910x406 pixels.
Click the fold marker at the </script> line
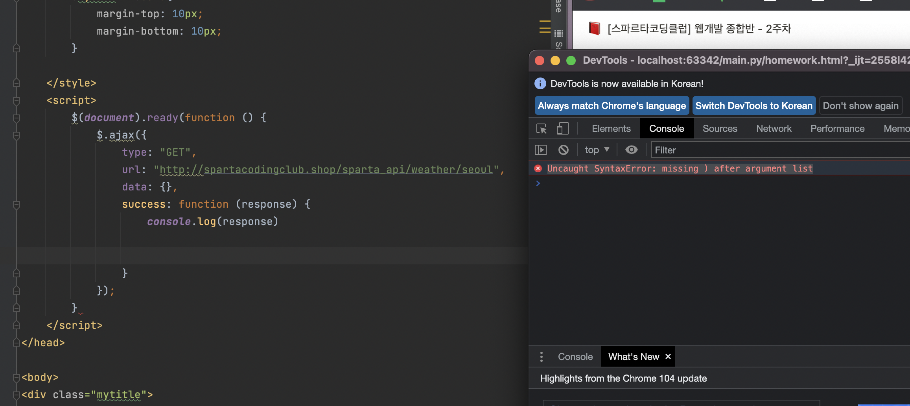pyautogui.click(x=17, y=325)
